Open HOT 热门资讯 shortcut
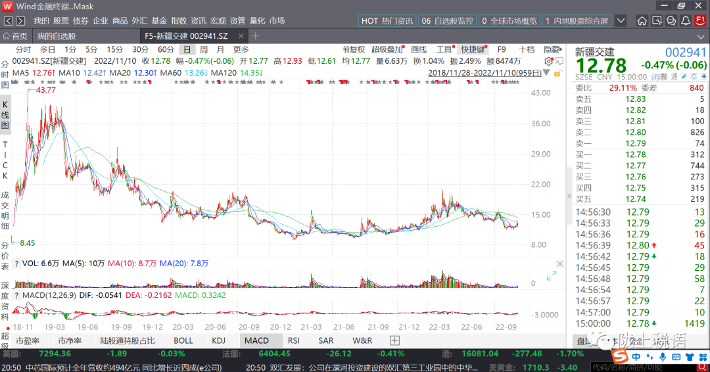 click(x=387, y=21)
